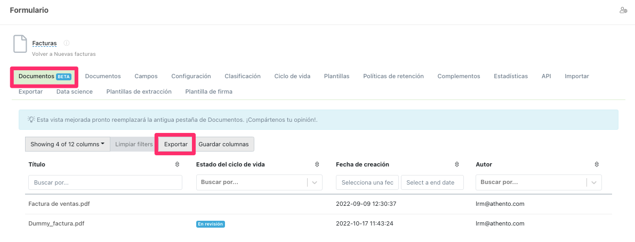Click the Exportar button above table
This screenshot has width=635, height=242.
(x=176, y=144)
